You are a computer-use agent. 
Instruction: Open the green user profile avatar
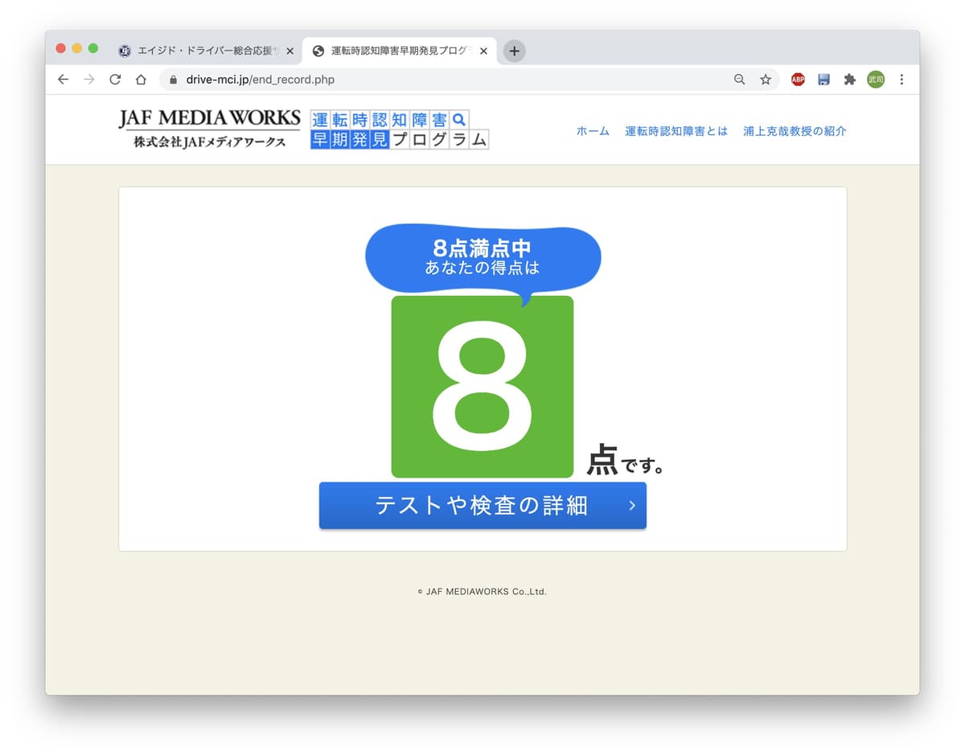[876, 80]
